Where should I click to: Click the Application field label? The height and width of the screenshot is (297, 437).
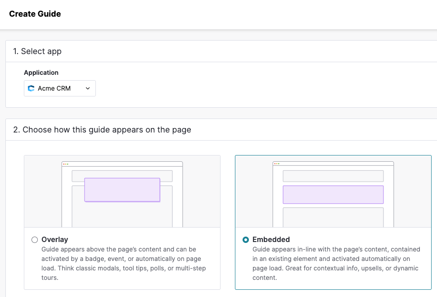(41, 73)
